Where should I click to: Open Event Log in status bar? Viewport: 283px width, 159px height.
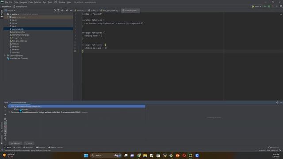[273, 148]
